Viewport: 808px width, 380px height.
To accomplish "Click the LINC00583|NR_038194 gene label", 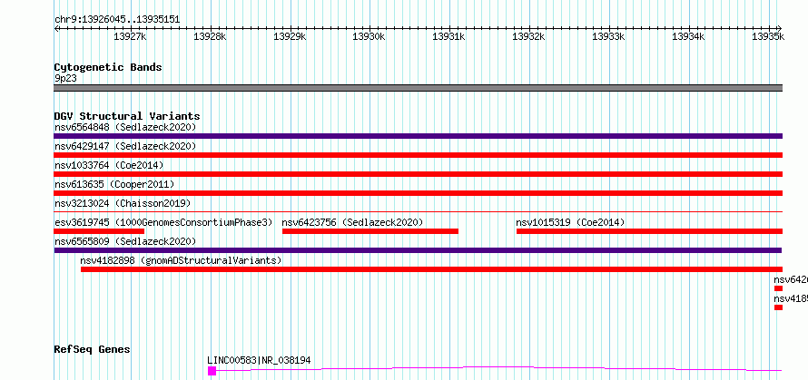I will pos(259,360).
